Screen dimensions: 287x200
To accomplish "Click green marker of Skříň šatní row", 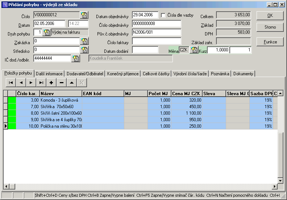I will point(12,113).
